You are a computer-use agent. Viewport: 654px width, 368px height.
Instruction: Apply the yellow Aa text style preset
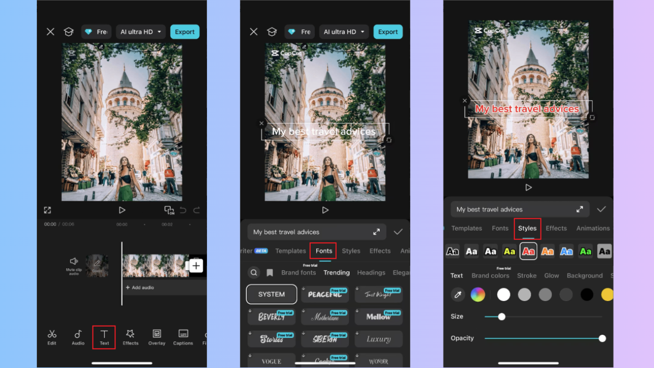coord(509,251)
